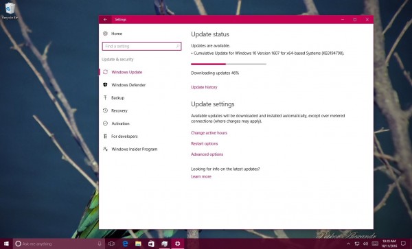412x249 pixels.
Task: Click the Cumulative Update KB3194798 entry
Action: (268, 54)
